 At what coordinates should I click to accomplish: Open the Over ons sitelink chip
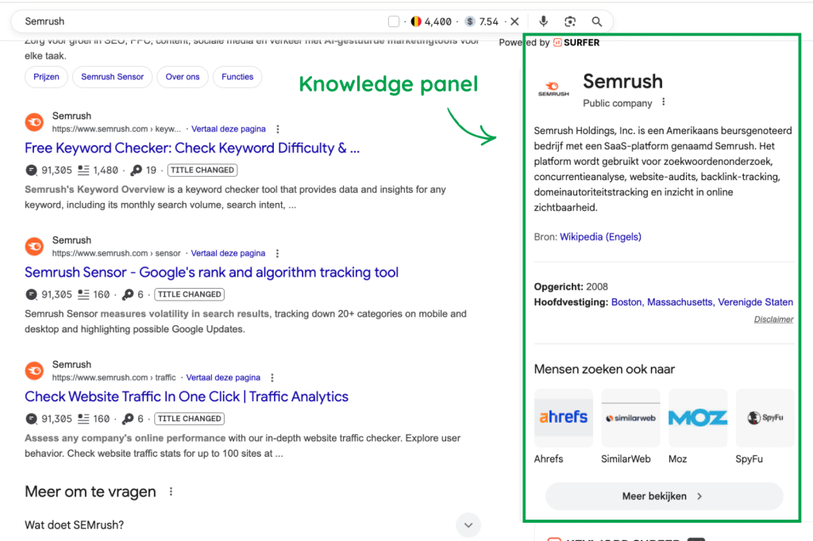[x=183, y=77]
